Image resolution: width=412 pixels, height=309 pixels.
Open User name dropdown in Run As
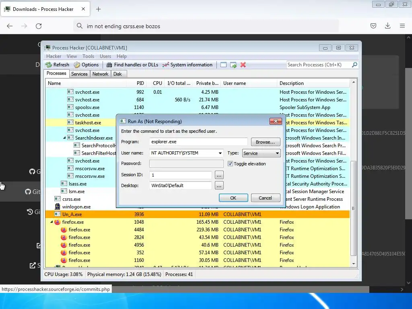(220, 153)
